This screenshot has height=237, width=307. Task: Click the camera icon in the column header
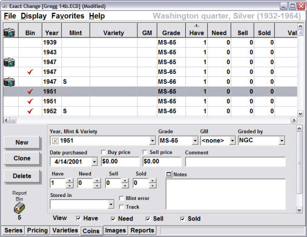click(9, 32)
